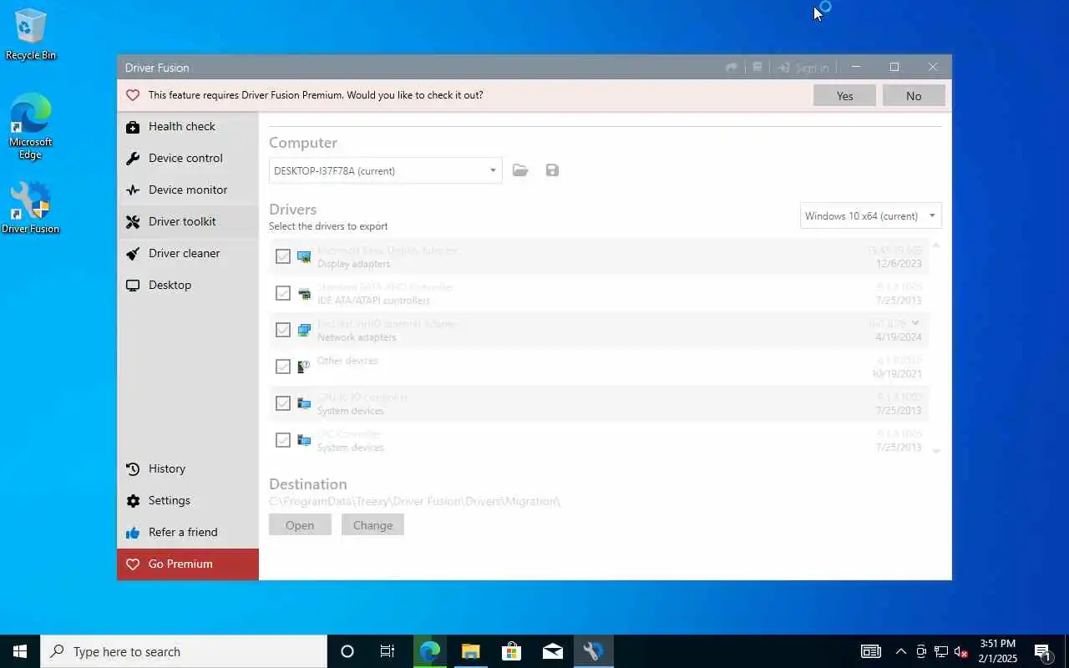
Task: Click the muted volume tray icon
Action: tap(961, 651)
